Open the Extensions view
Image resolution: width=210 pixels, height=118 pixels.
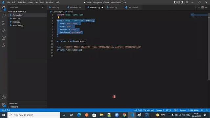4,38
